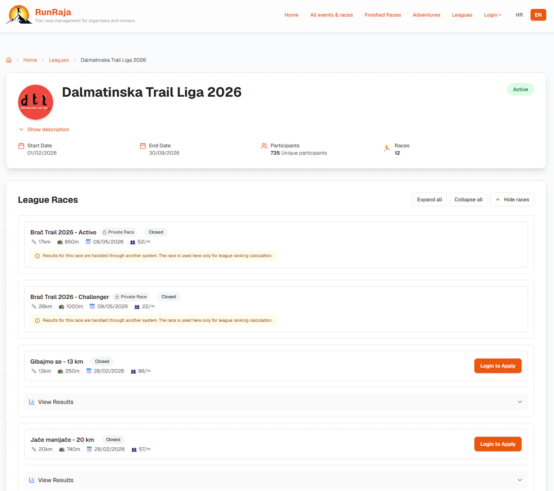Click the Dalmatinska Trail Liga round logo
This screenshot has height=491, width=554.
click(36, 102)
